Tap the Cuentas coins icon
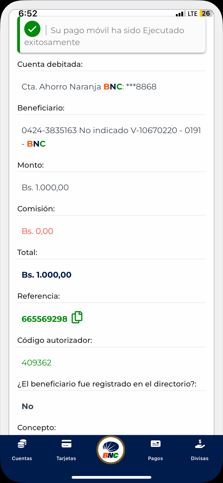Image resolution: width=223 pixels, height=483 pixels. (22, 444)
